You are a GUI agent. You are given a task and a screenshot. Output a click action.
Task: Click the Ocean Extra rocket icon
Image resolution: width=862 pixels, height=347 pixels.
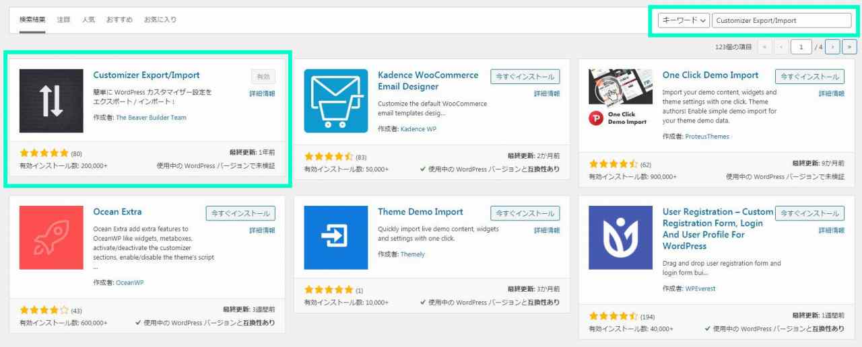pyautogui.click(x=51, y=237)
